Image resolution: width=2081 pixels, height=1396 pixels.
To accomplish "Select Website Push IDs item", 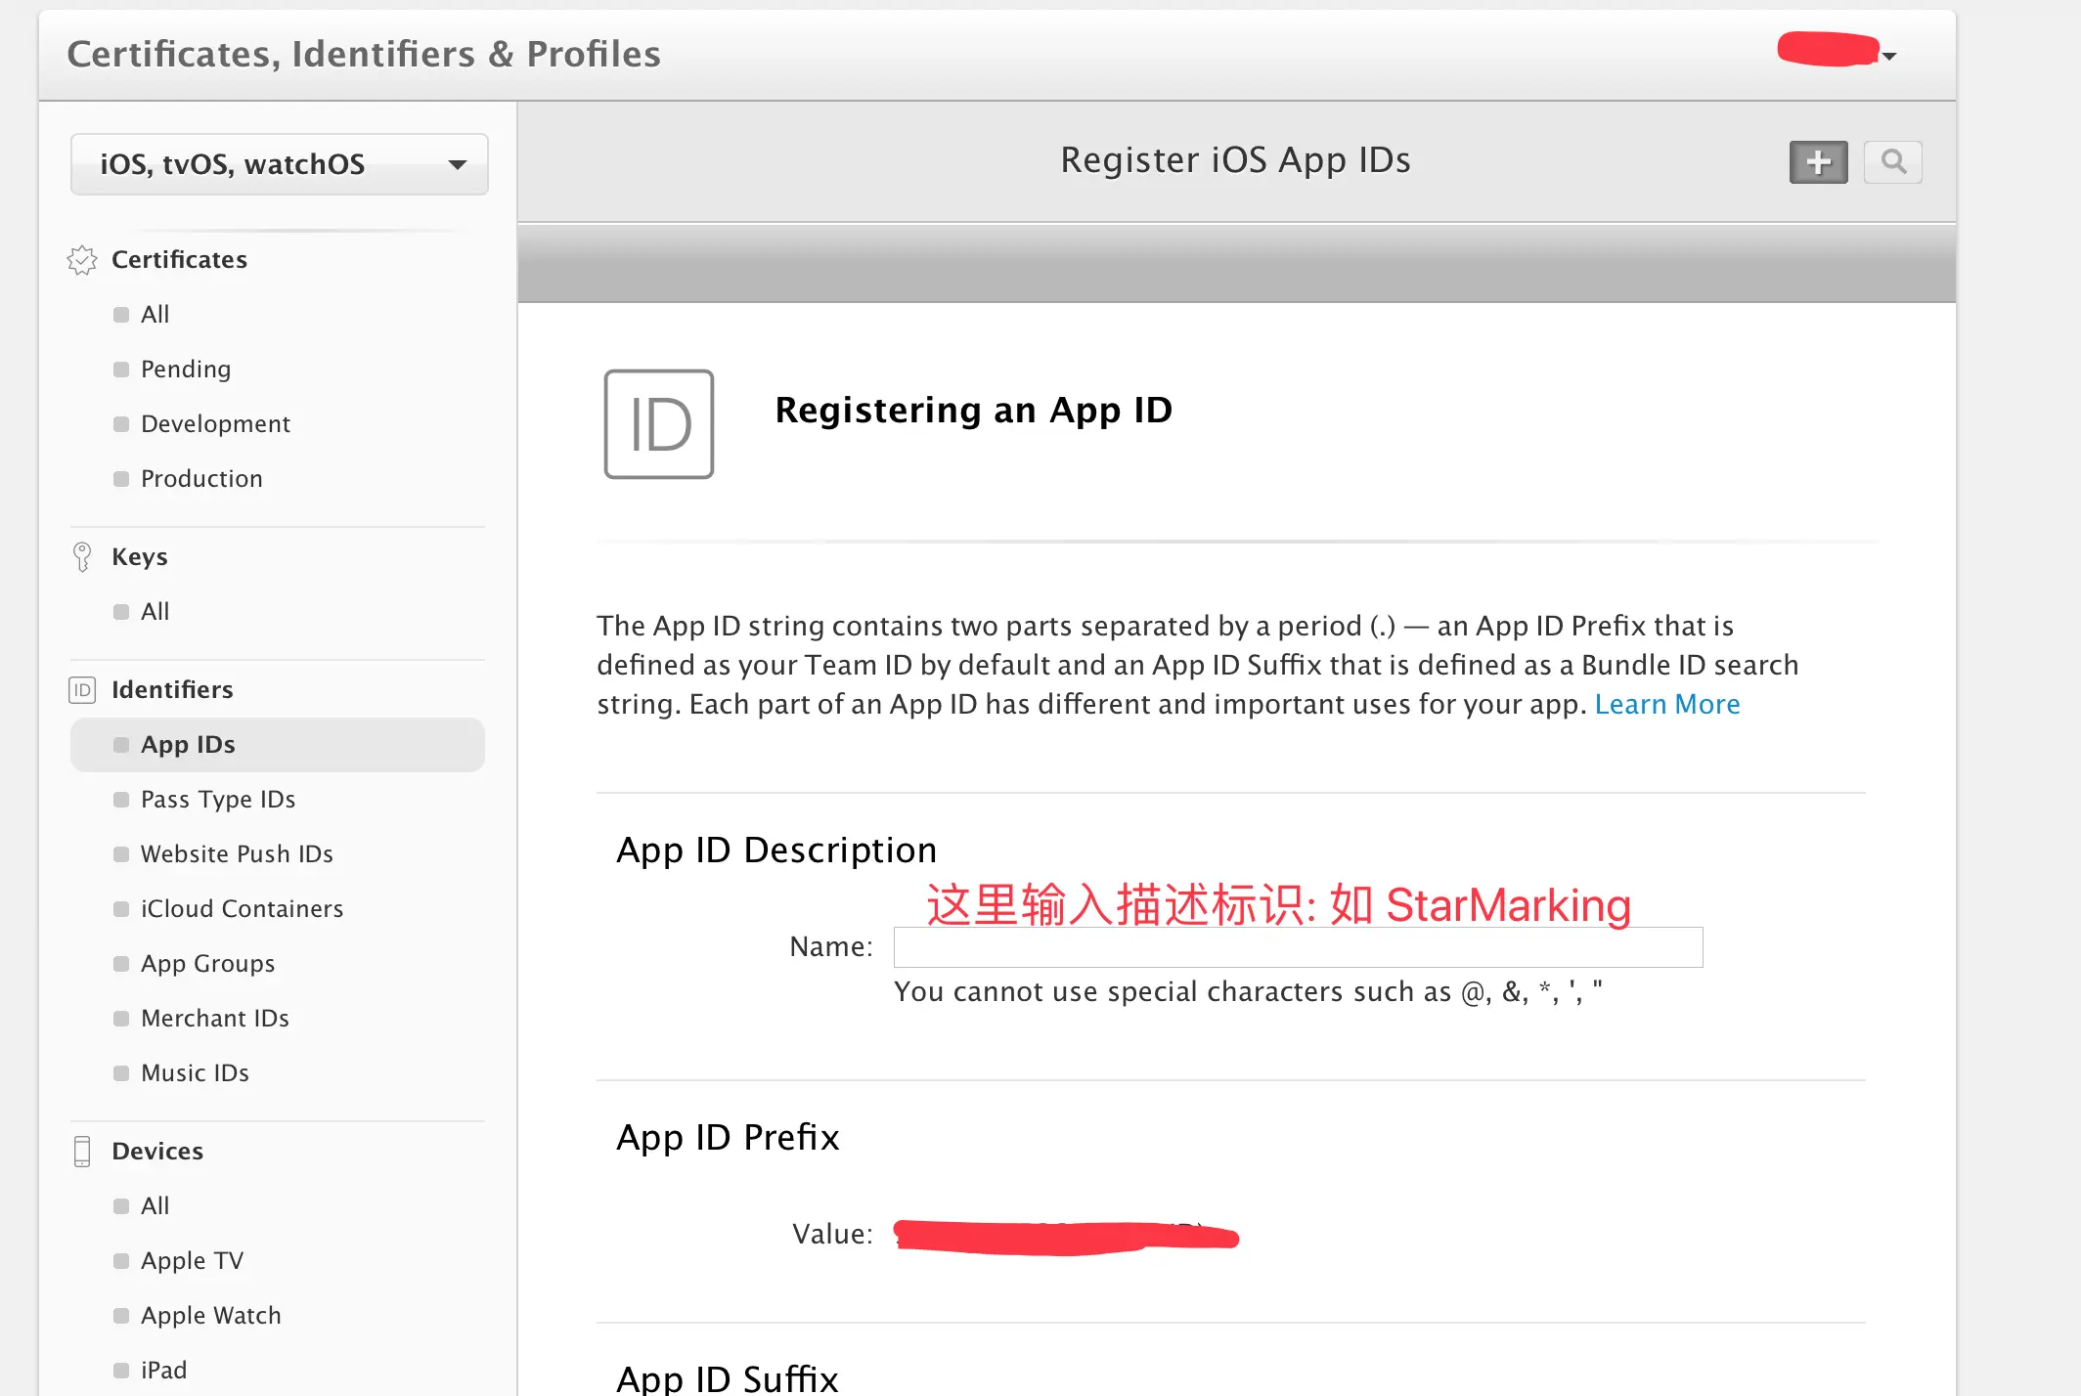I will pos(237,854).
